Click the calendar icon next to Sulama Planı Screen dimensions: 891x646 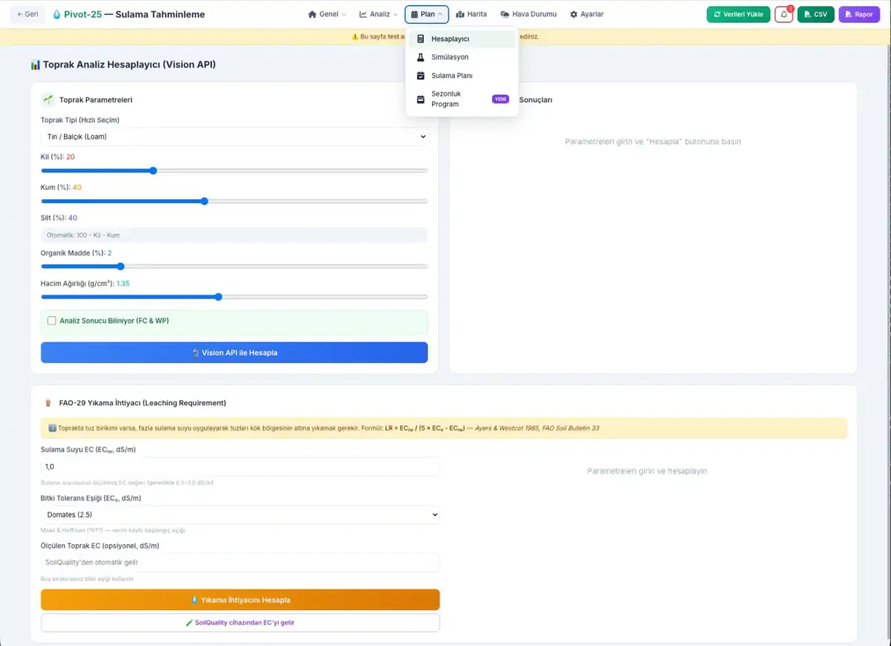pos(420,76)
